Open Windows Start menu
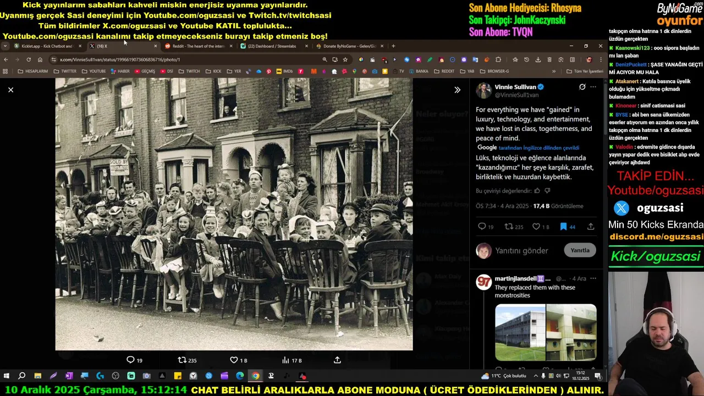The height and width of the screenshot is (396, 704). click(7, 376)
